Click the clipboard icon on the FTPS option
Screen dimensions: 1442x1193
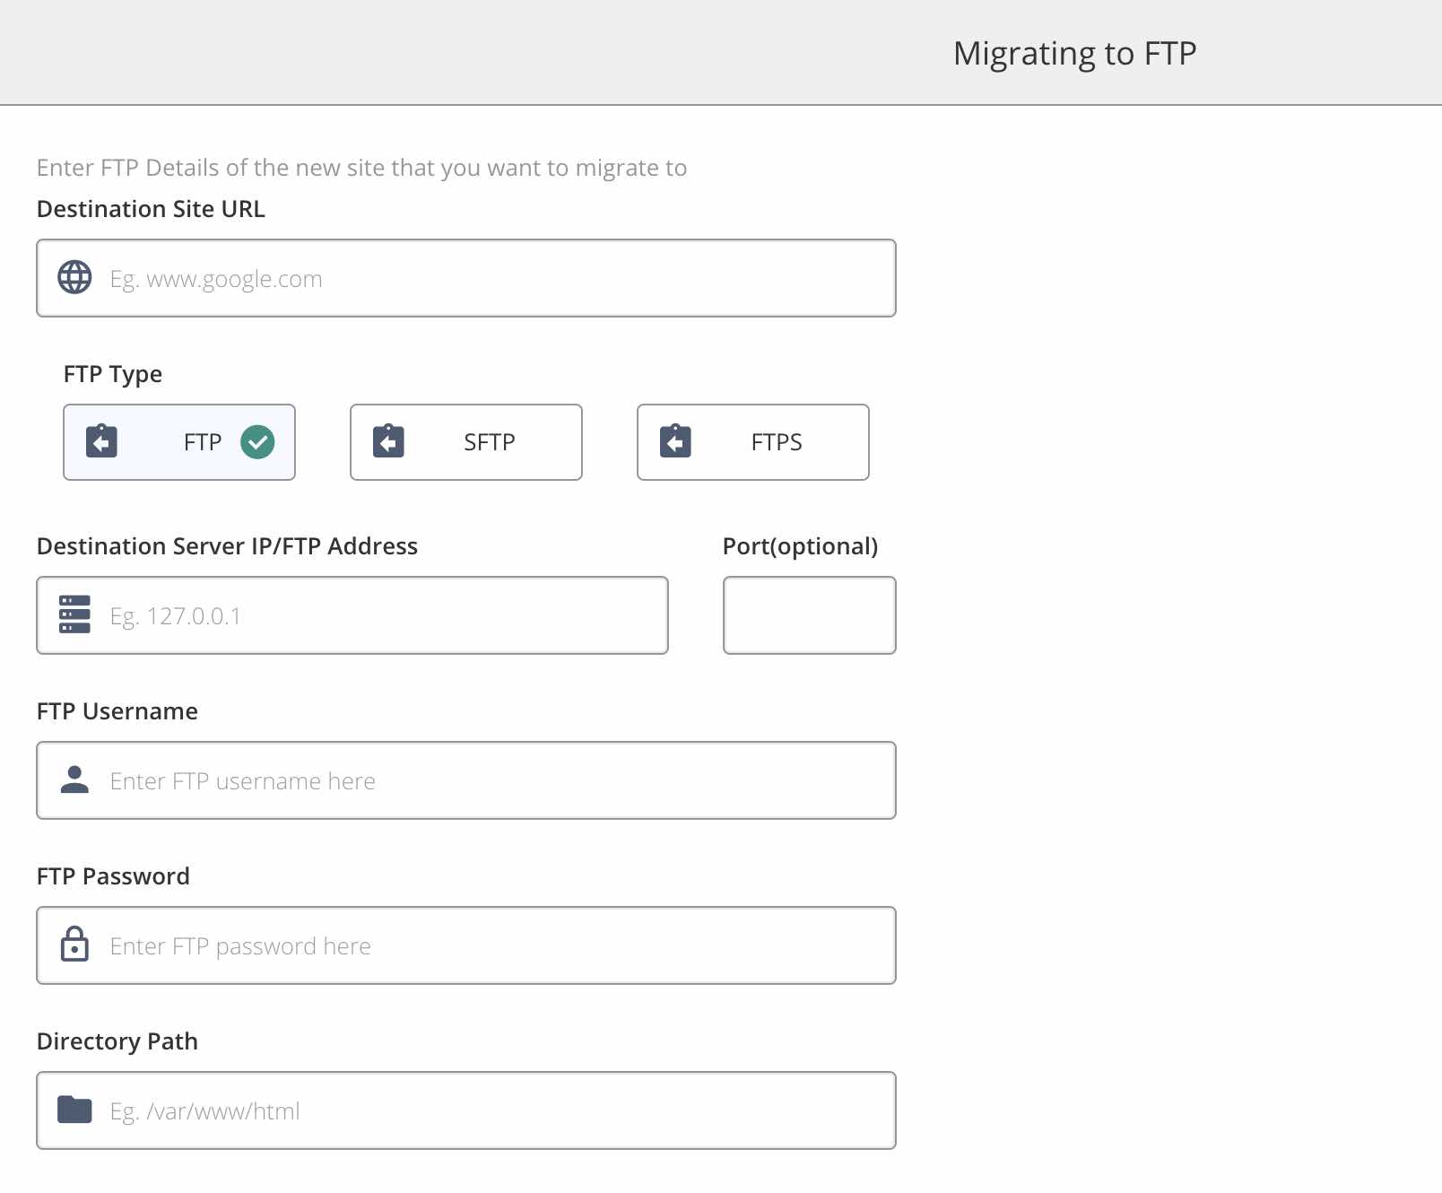pyautogui.click(x=676, y=441)
